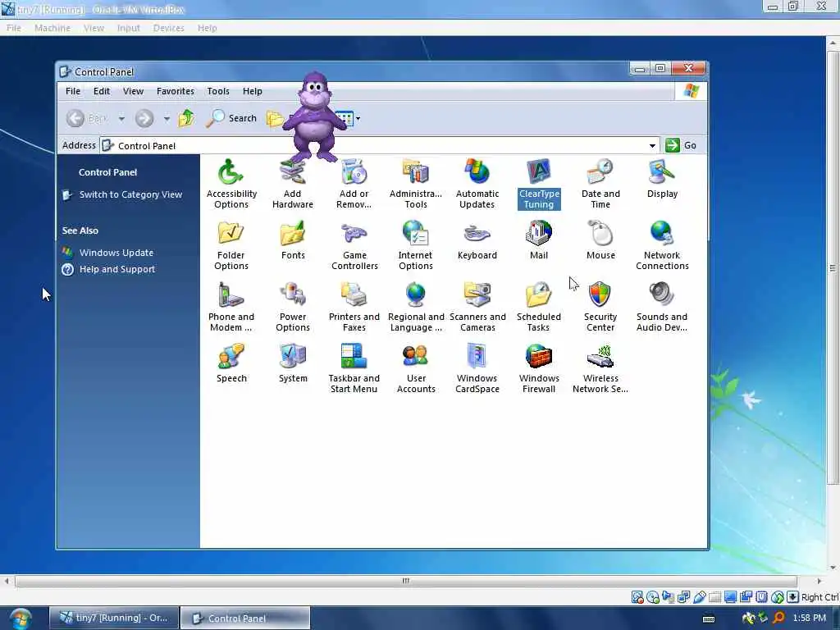The height and width of the screenshot is (630, 840).
Task: Open Mouse settings icon
Action: [600, 240]
